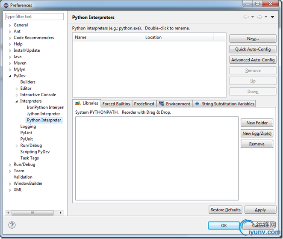Viewport: 283px width, 239px height.
Task: Select Builders under PyDev
Action: click(x=28, y=82)
